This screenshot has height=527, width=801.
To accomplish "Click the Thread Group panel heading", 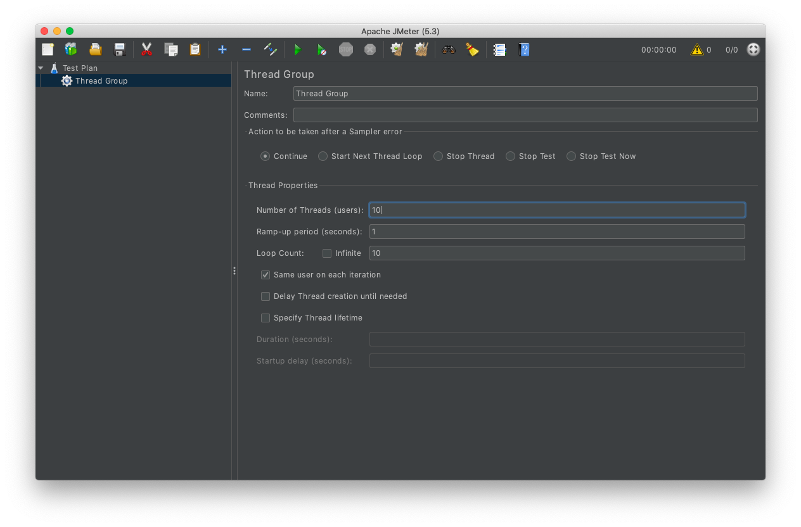I will (279, 74).
